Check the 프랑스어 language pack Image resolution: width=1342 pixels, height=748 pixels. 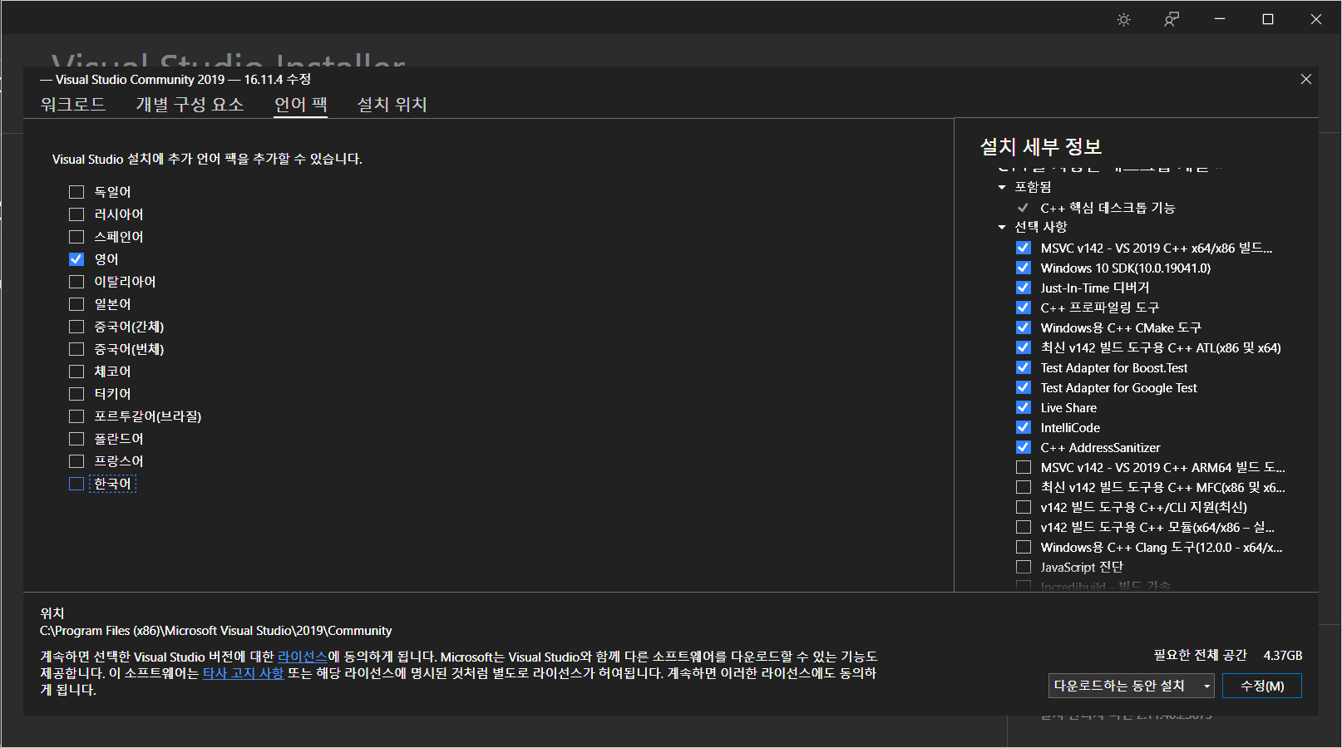coord(76,461)
